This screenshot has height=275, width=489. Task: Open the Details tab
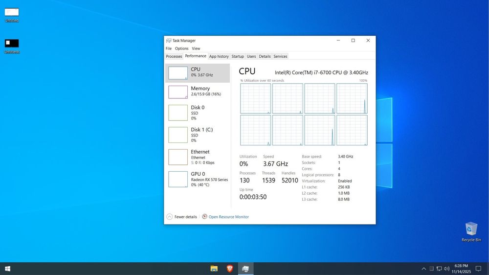(265, 56)
